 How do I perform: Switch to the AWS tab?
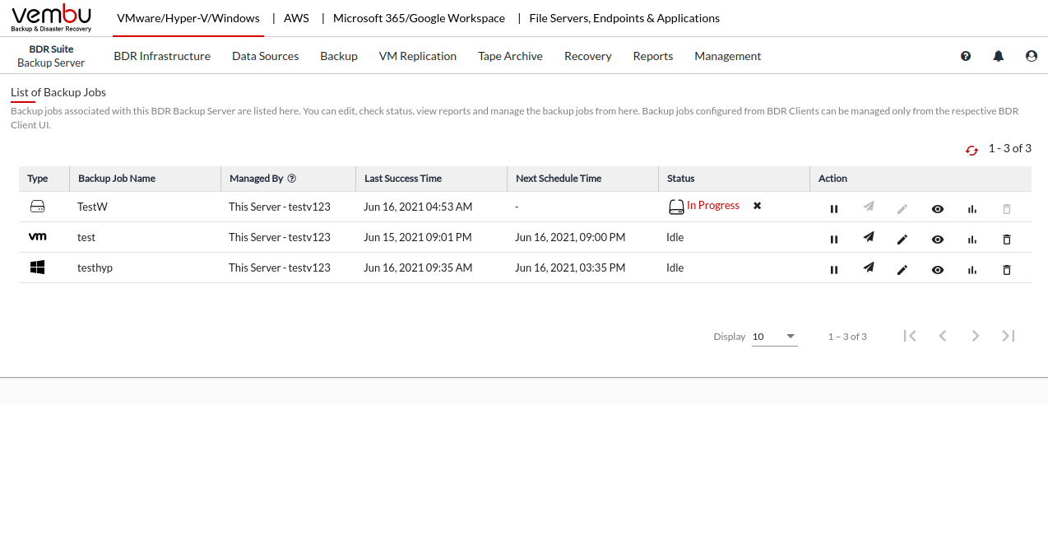296,18
